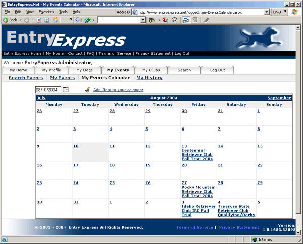303x244 pixels.
Task: Open the Search Events link
Action: pos(26,78)
